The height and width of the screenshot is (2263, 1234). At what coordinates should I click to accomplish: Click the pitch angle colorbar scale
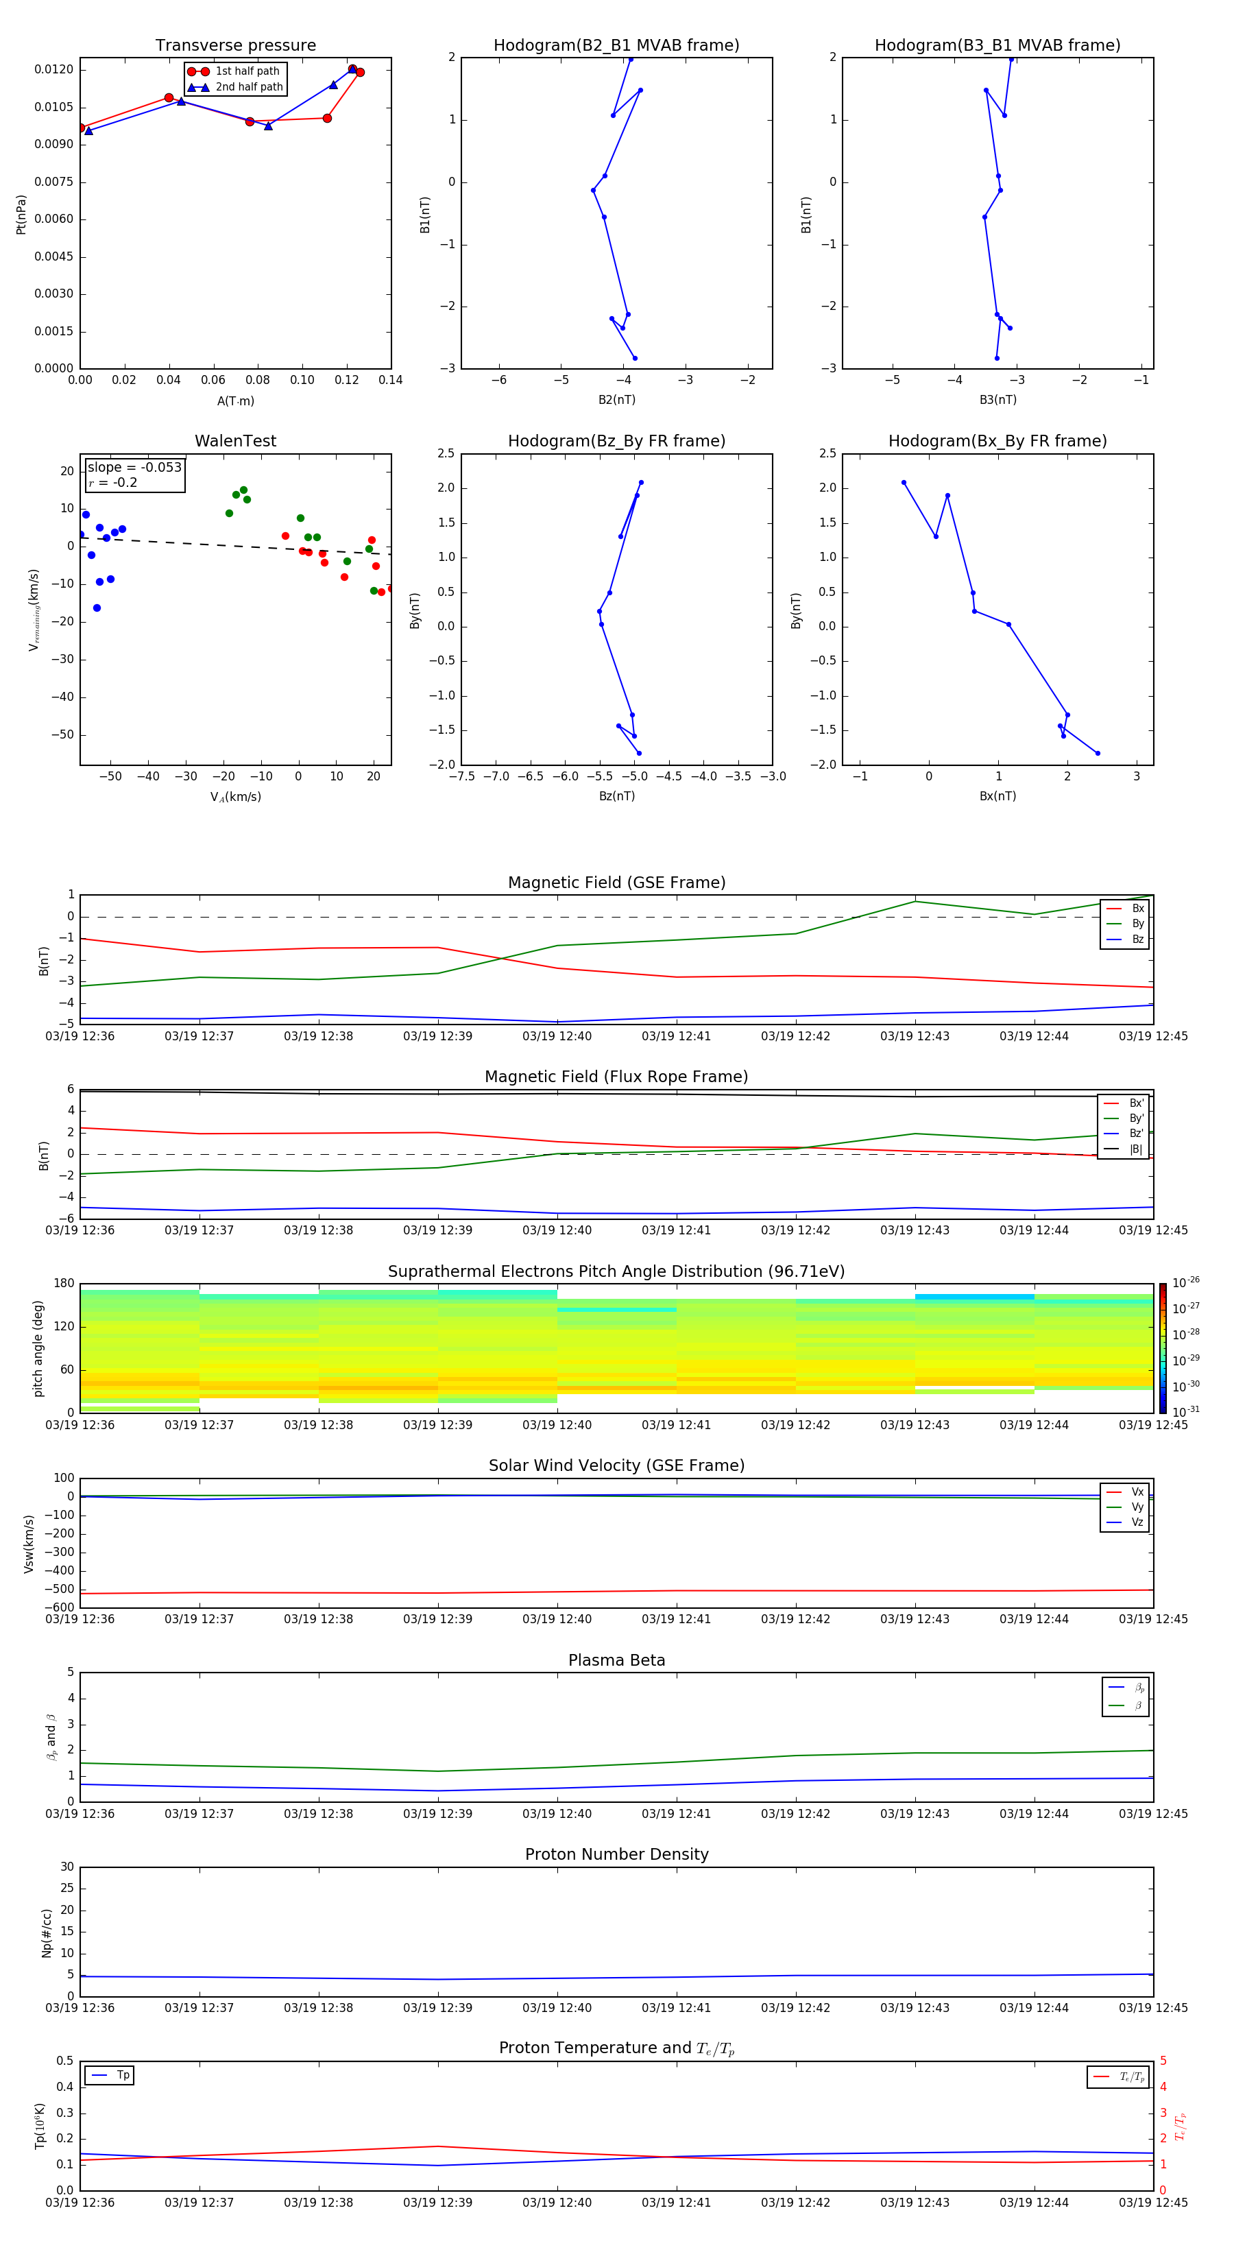[x=1162, y=1348]
